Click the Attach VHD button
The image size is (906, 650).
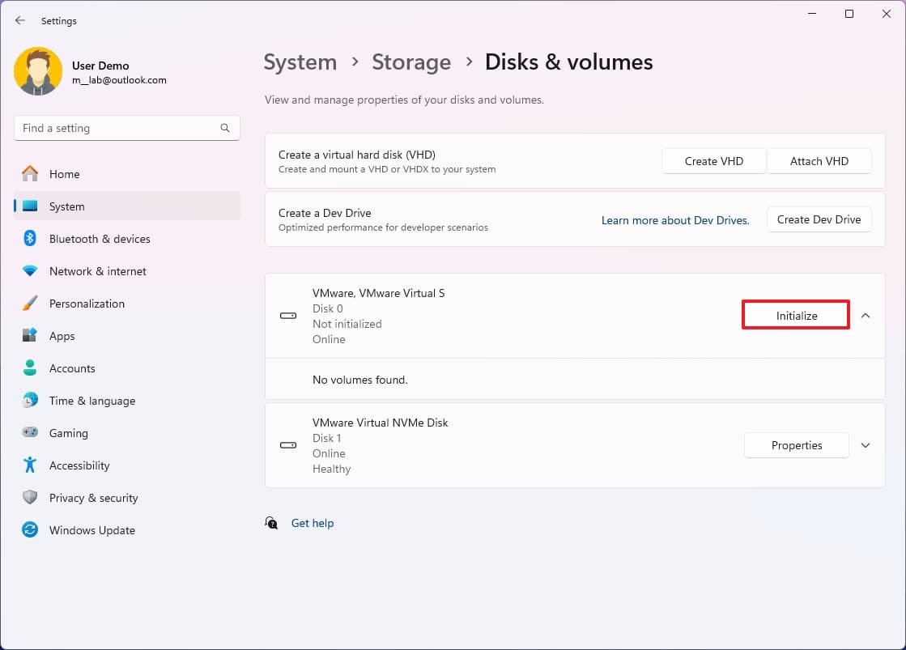tap(819, 161)
